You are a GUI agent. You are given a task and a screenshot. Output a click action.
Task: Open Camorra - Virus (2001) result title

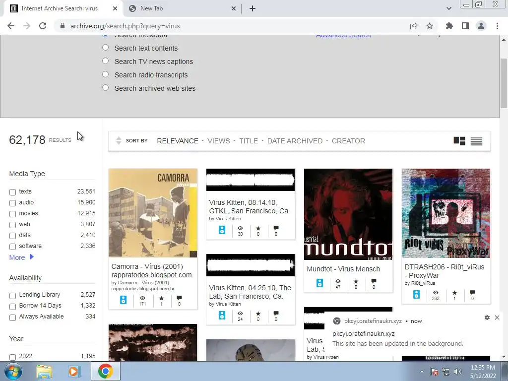(152, 270)
